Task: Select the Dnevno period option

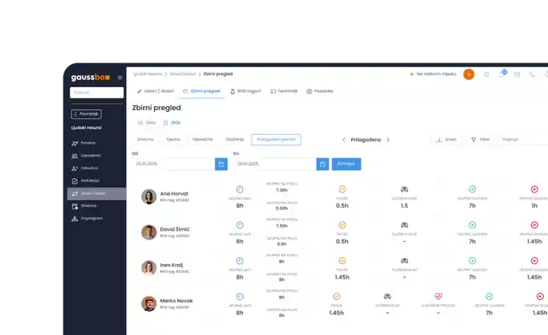Action: tap(145, 139)
